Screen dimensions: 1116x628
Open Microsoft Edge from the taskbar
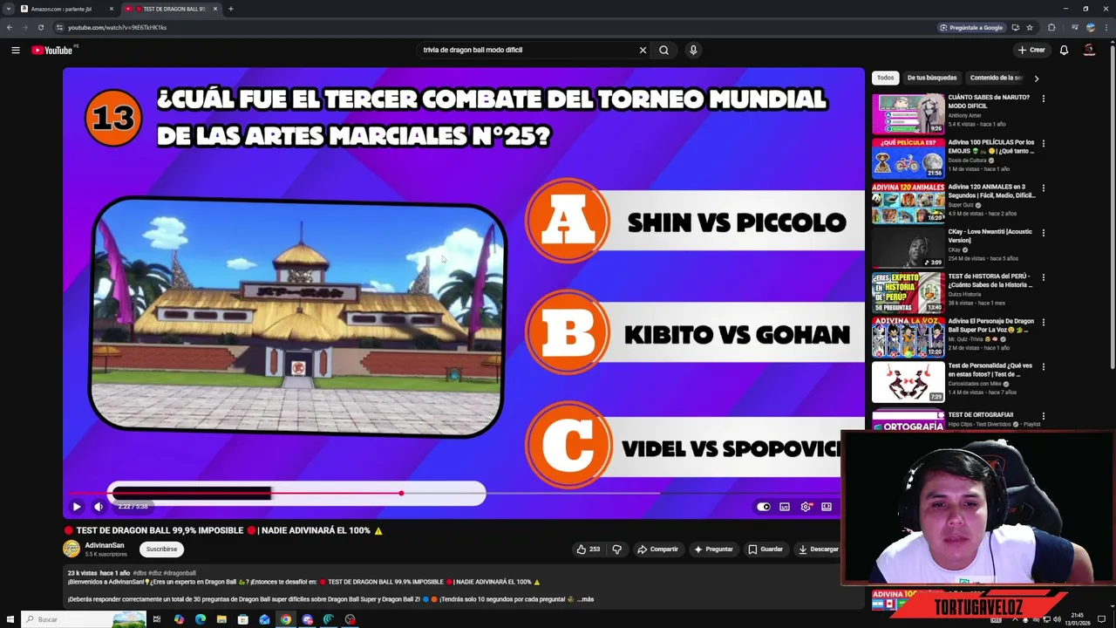tap(201, 619)
